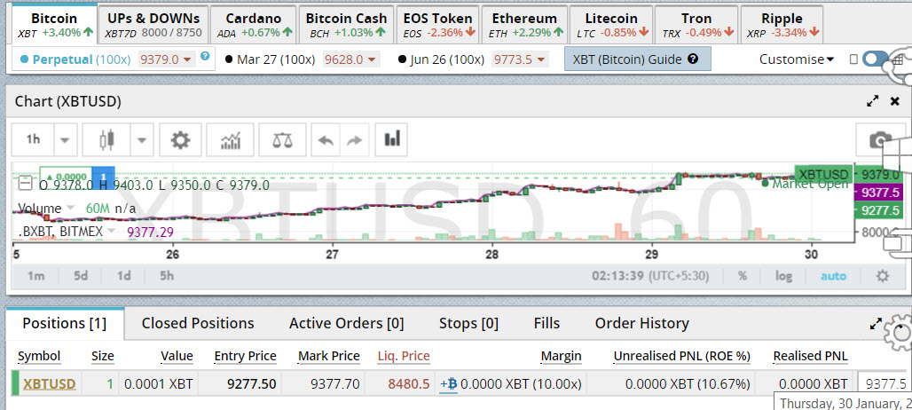Select the 1h interval button
Viewport: 912px width, 410px height.
pyautogui.click(x=33, y=140)
